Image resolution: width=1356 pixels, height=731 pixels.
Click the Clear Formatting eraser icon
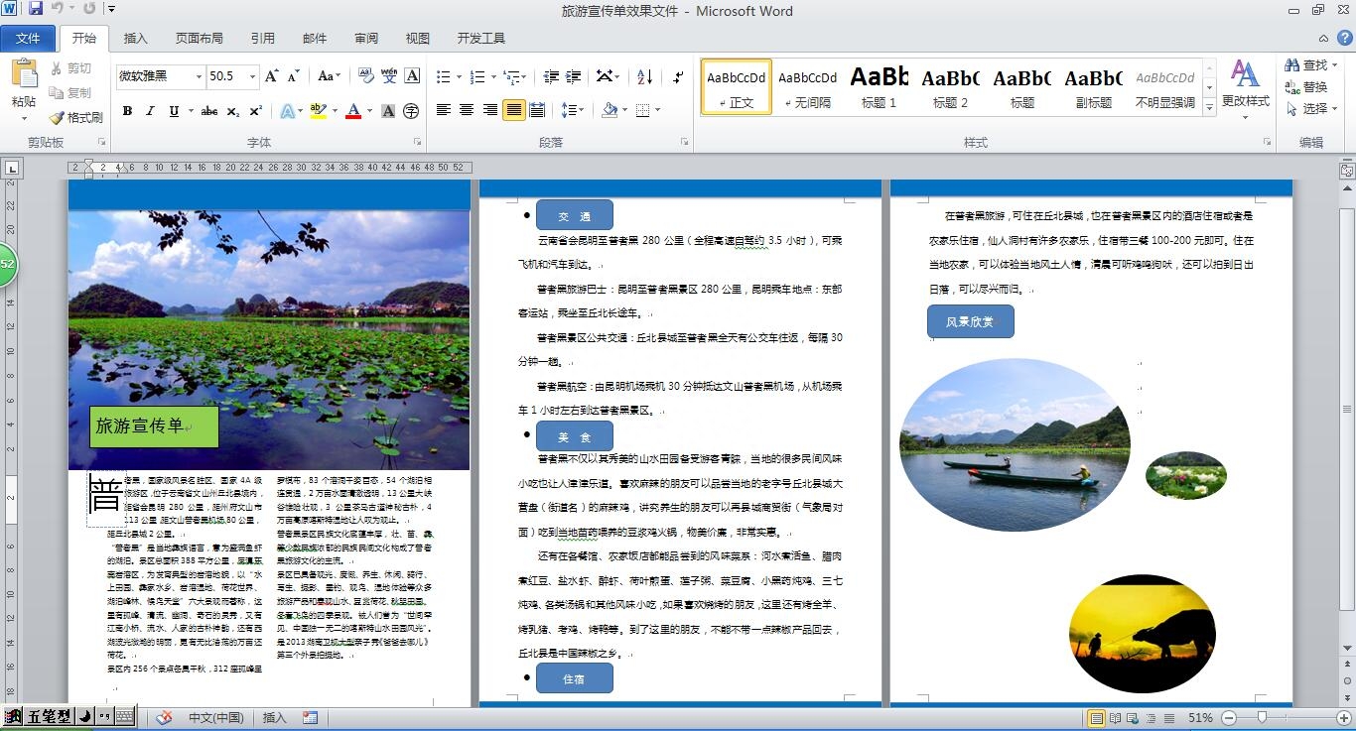pyautogui.click(x=365, y=76)
